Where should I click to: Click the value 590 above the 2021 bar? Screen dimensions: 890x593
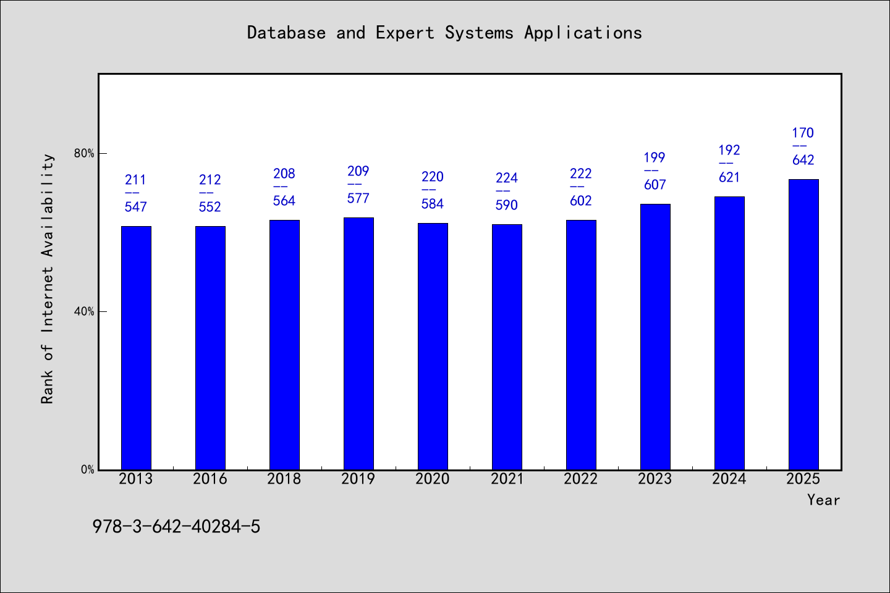click(507, 205)
